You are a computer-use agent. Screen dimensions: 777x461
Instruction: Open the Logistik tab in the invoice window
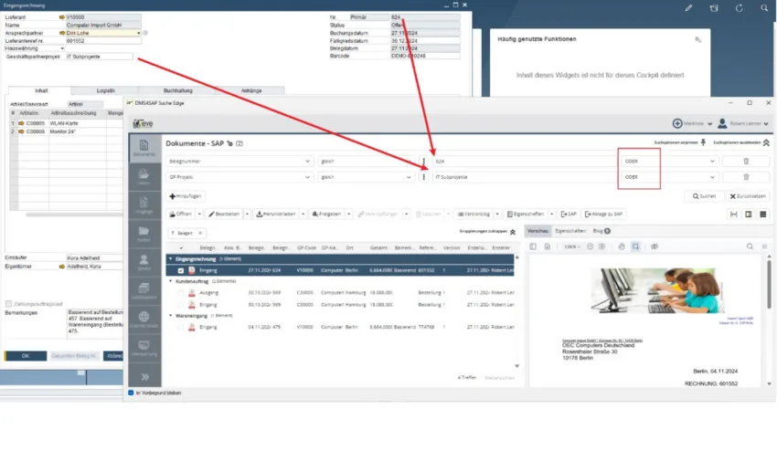tap(105, 90)
